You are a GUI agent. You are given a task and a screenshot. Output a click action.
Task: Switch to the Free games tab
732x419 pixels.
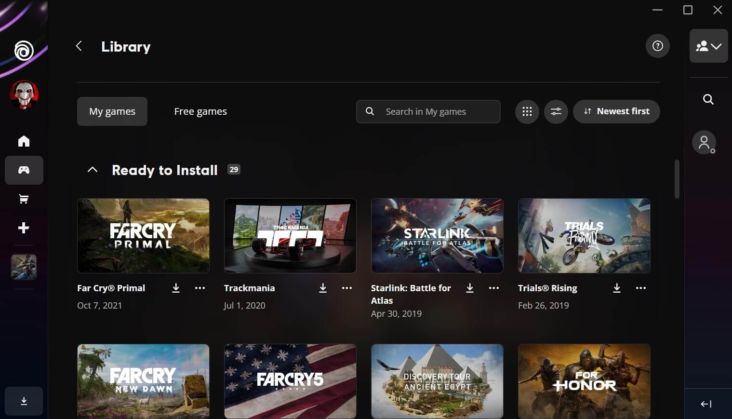tap(200, 111)
